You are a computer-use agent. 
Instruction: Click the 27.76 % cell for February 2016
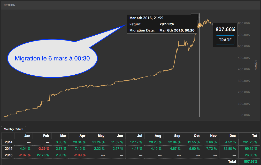[43, 155]
